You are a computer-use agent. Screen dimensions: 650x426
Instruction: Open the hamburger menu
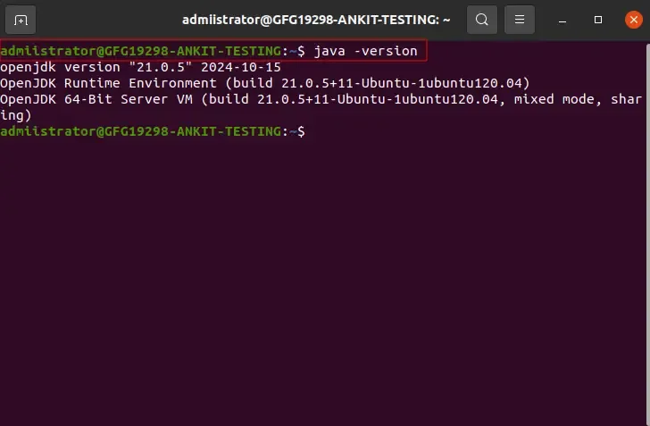521,19
